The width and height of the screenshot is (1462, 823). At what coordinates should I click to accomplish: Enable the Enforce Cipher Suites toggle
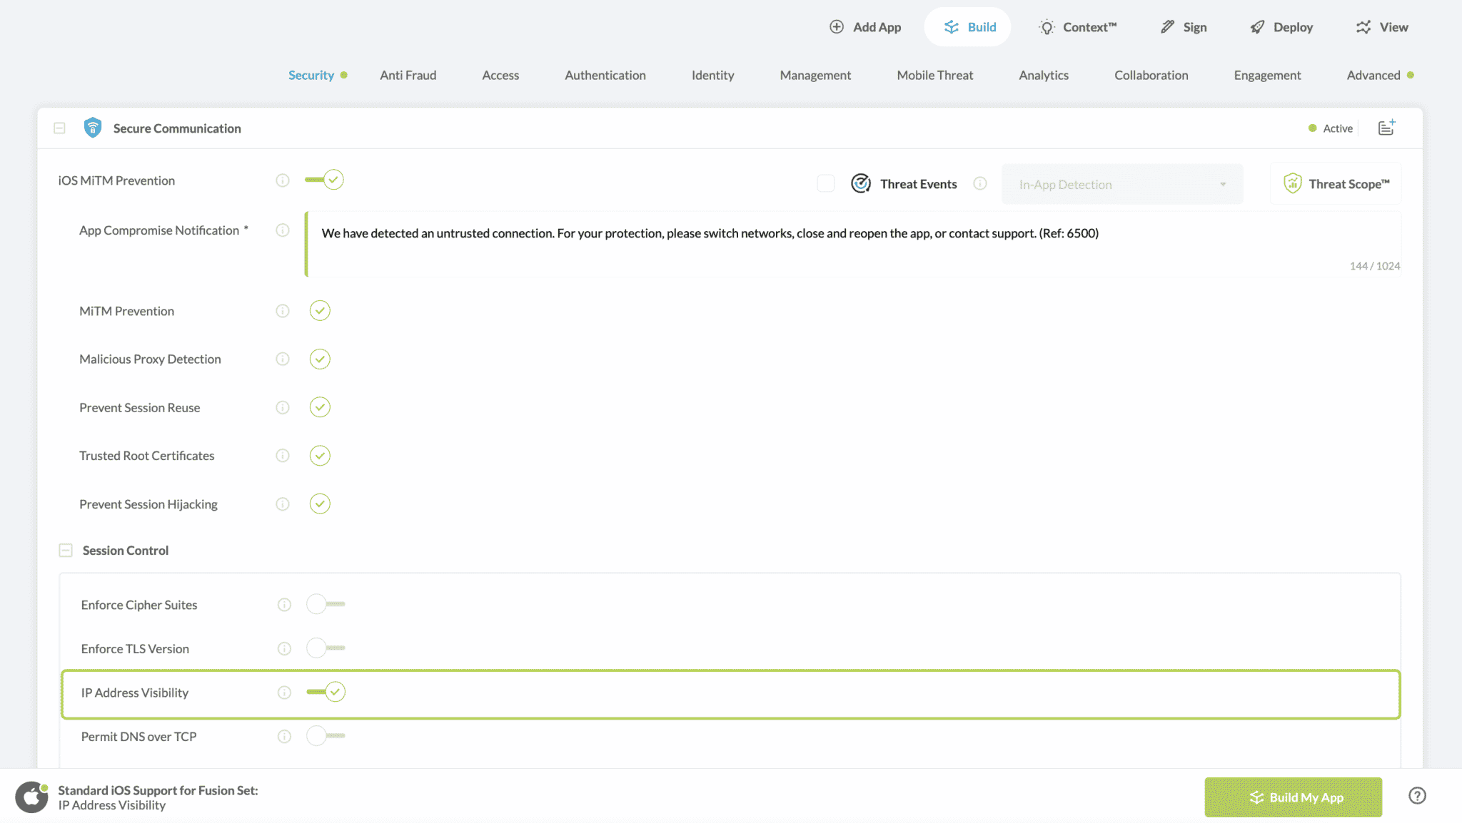click(x=325, y=604)
